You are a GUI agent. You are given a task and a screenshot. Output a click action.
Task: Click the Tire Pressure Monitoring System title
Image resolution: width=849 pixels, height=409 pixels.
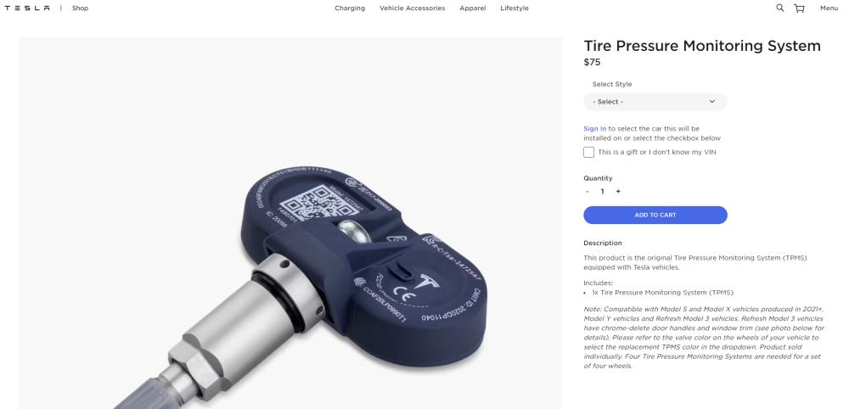[702, 46]
